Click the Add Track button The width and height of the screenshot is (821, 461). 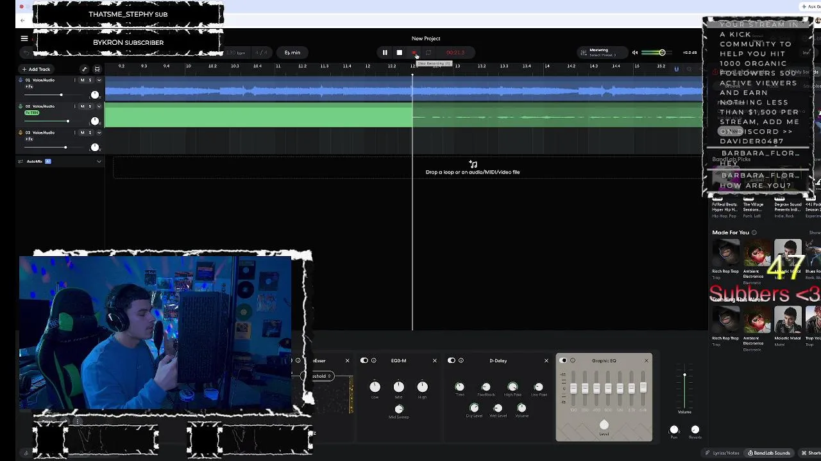coord(36,69)
